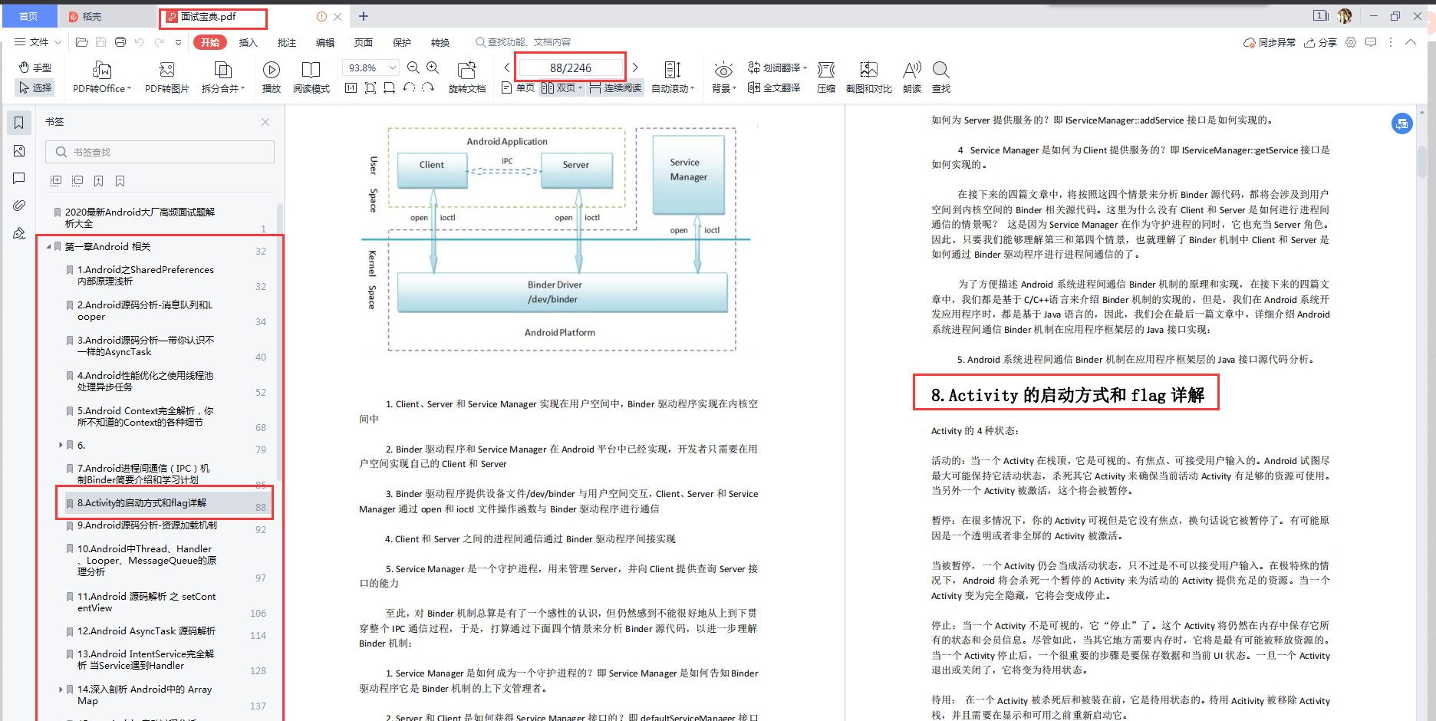Switch to the 首页 home tab
The image size is (1436, 721).
coord(28,16)
